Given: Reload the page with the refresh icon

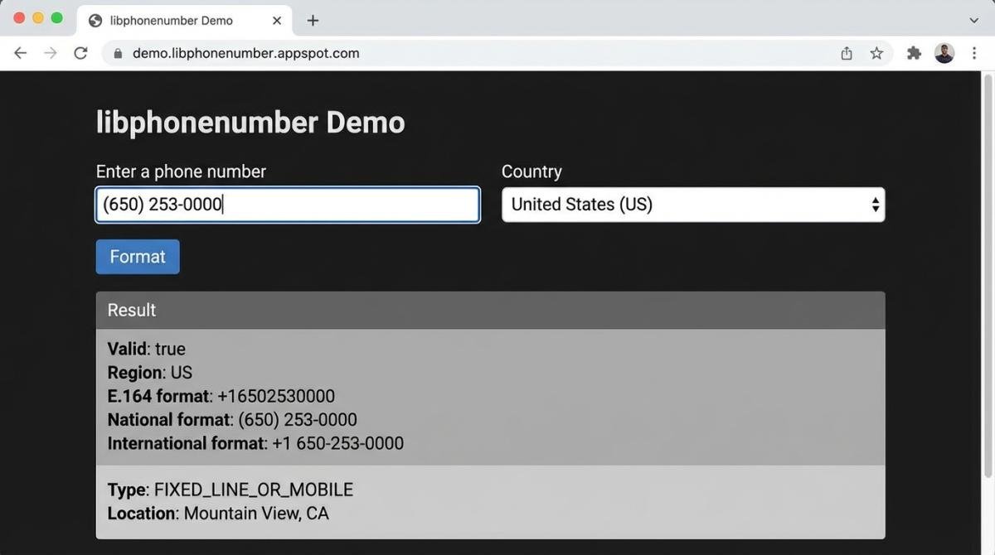Looking at the screenshot, I should [x=80, y=53].
